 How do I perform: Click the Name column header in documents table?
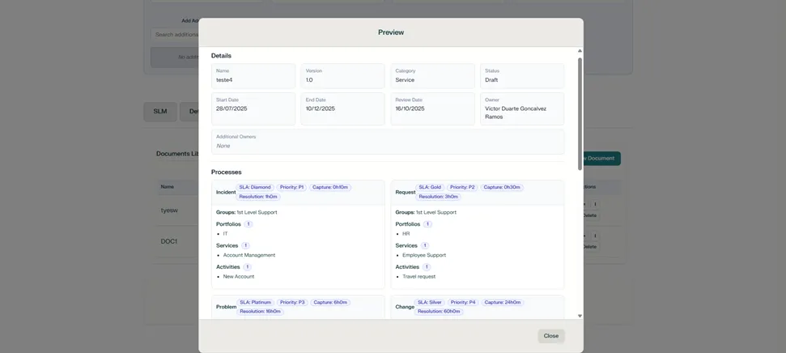(x=168, y=186)
